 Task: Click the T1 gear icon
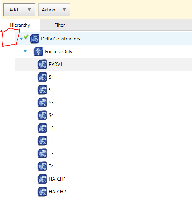[42, 128]
